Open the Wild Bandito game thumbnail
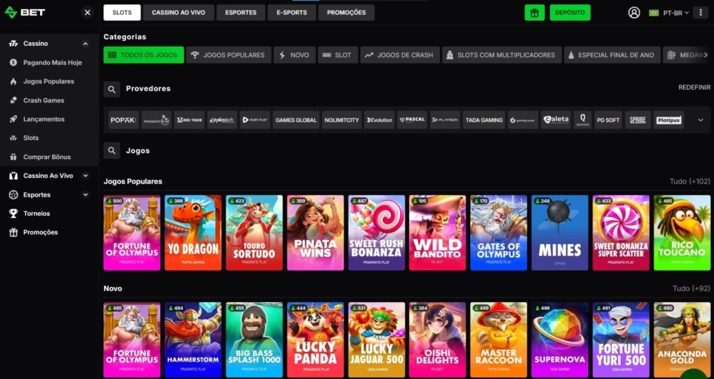714x379 pixels. tap(437, 233)
